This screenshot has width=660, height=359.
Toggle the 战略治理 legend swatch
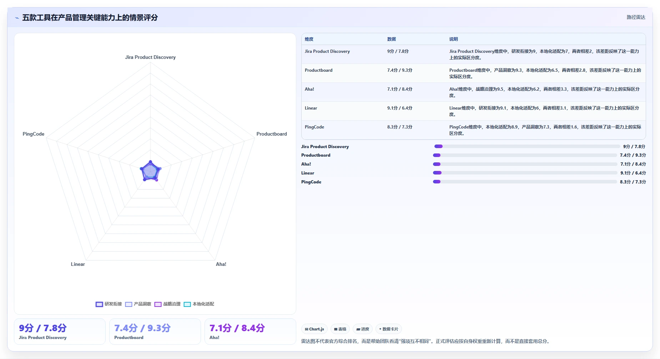[158, 304]
